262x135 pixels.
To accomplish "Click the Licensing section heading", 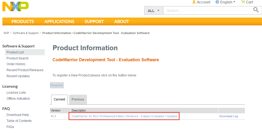I will point(10,86).
